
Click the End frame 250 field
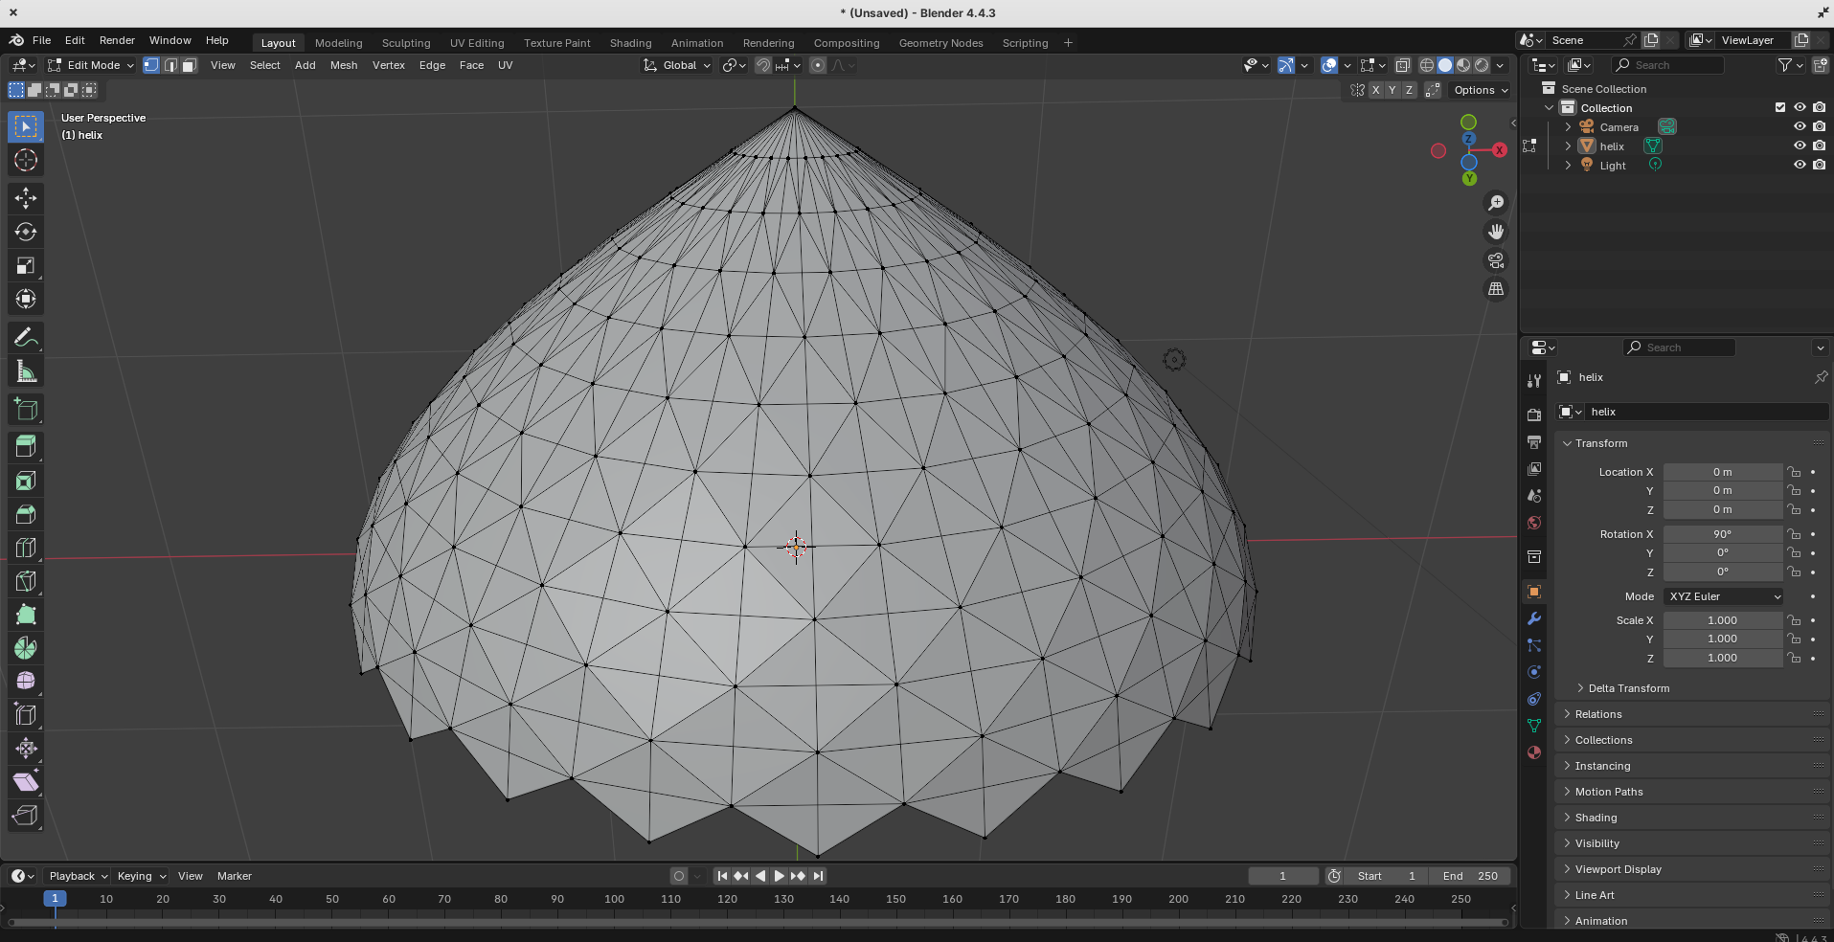(1470, 876)
